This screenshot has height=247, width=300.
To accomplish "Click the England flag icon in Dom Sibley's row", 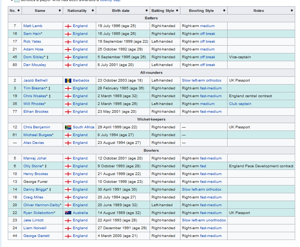I will [68, 57].
